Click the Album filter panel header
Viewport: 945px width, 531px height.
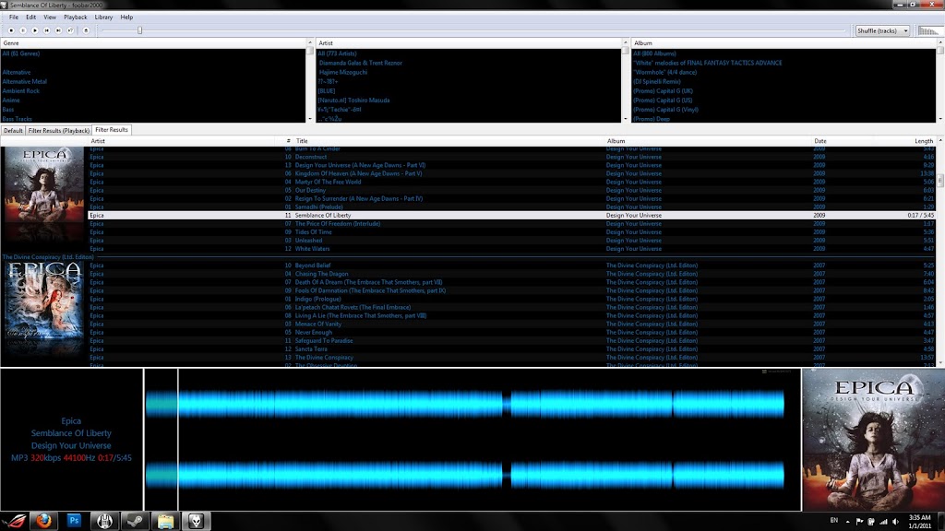click(x=783, y=43)
